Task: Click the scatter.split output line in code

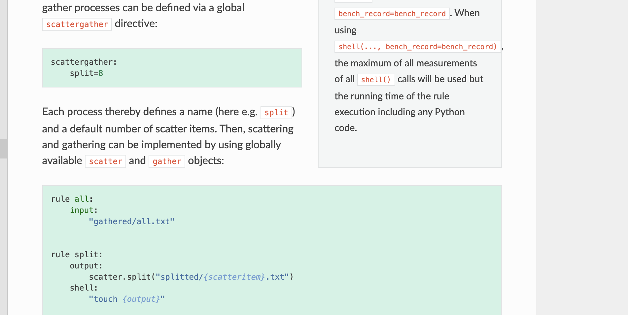Action: coord(191,277)
